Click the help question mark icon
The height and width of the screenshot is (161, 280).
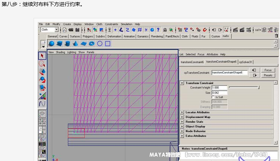pyautogui.click(x=158, y=30)
